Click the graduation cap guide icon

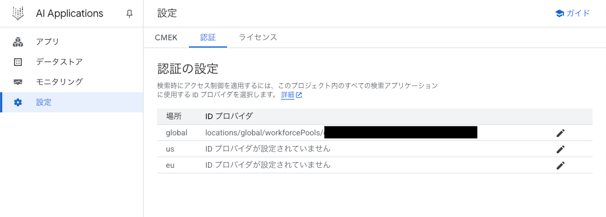click(x=559, y=13)
